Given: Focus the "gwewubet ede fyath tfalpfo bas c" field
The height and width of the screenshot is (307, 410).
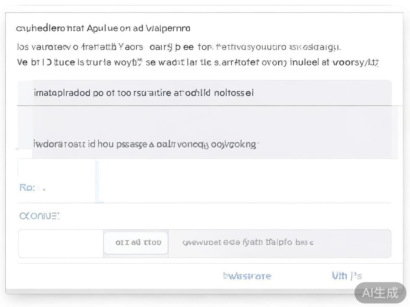Looking at the screenshot, I should (x=279, y=243).
